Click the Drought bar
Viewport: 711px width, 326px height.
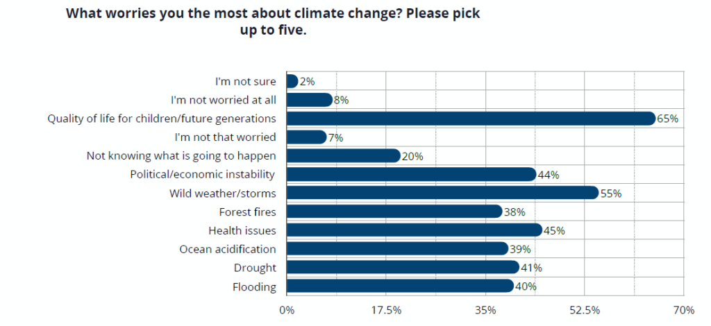(x=402, y=268)
